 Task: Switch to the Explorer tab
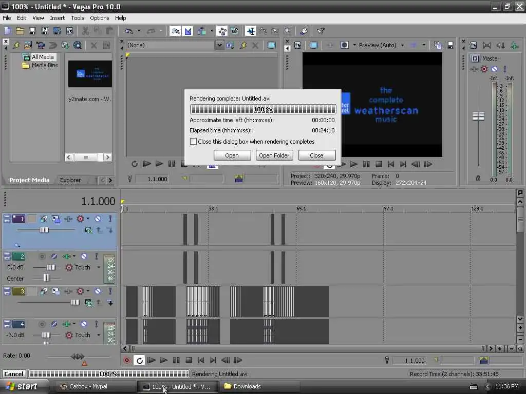click(x=70, y=180)
